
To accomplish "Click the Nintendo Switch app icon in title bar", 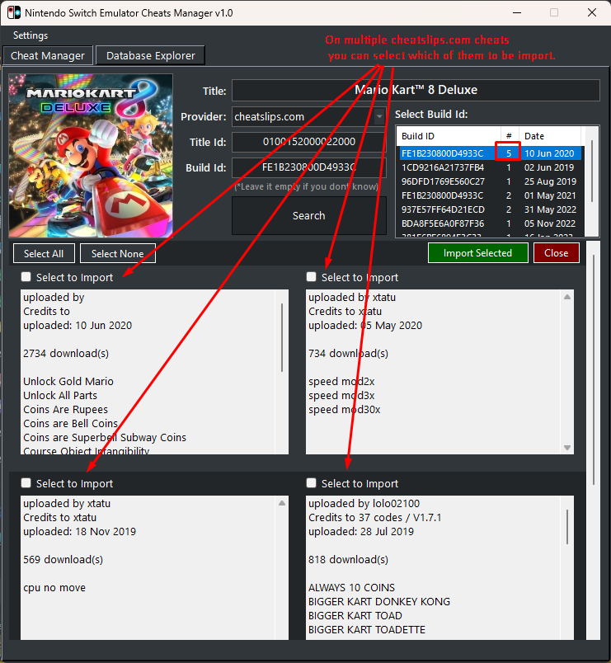I will pyautogui.click(x=14, y=12).
